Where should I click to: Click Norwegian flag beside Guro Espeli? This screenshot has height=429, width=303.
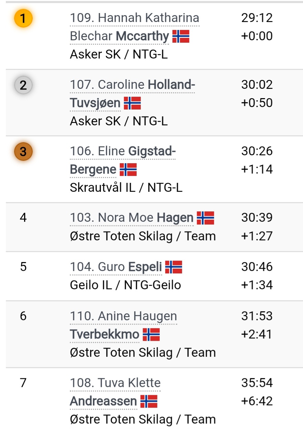pyautogui.click(x=174, y=267)
